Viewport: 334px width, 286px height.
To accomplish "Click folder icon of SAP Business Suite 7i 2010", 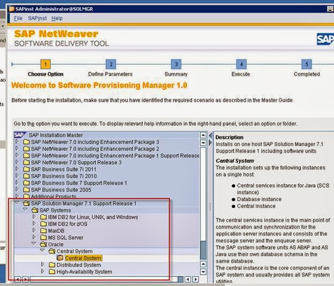I will point(26,176).
